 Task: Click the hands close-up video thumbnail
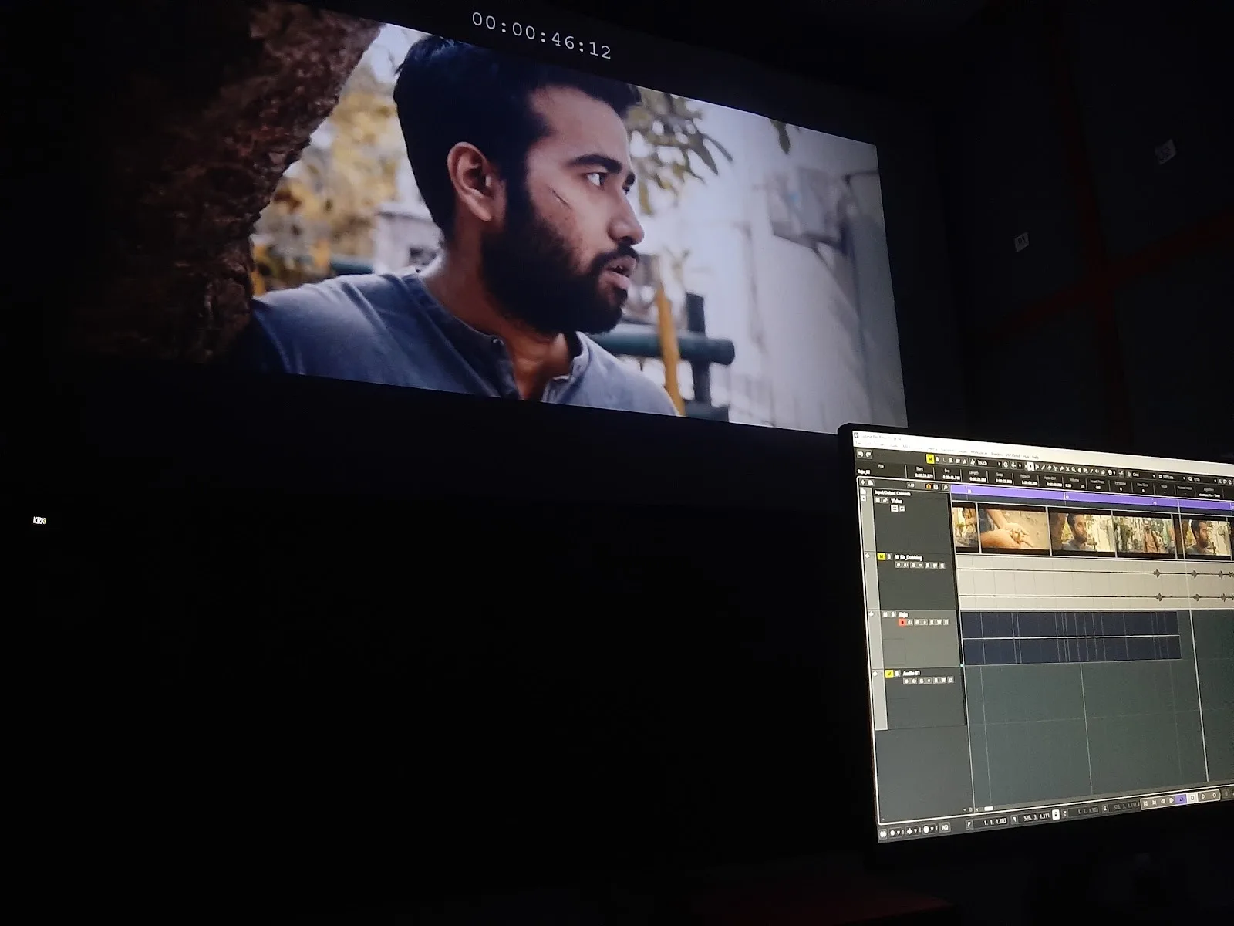1014,530
